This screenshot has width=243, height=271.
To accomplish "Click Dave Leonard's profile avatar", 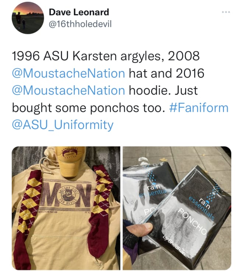I will tap(28, 18).
